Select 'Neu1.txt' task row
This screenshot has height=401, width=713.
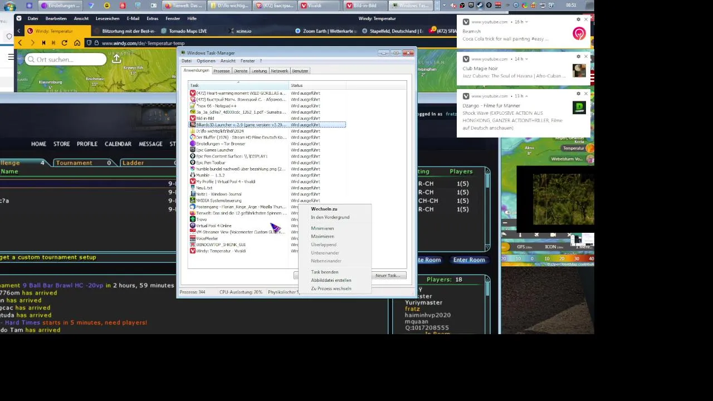coord(267,188)
